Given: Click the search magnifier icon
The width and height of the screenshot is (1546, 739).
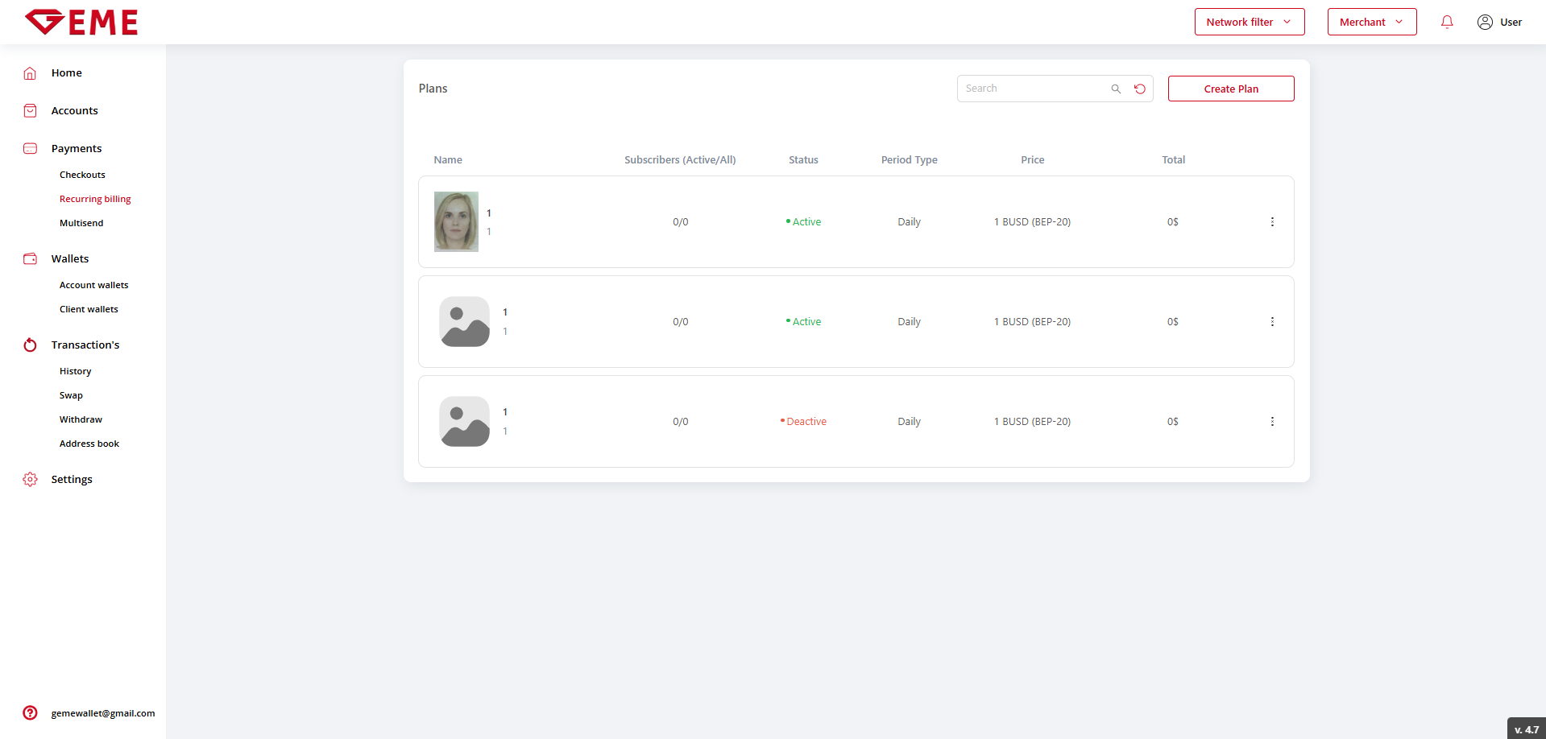Looking at the screenshot, I should coord(1116,89).
